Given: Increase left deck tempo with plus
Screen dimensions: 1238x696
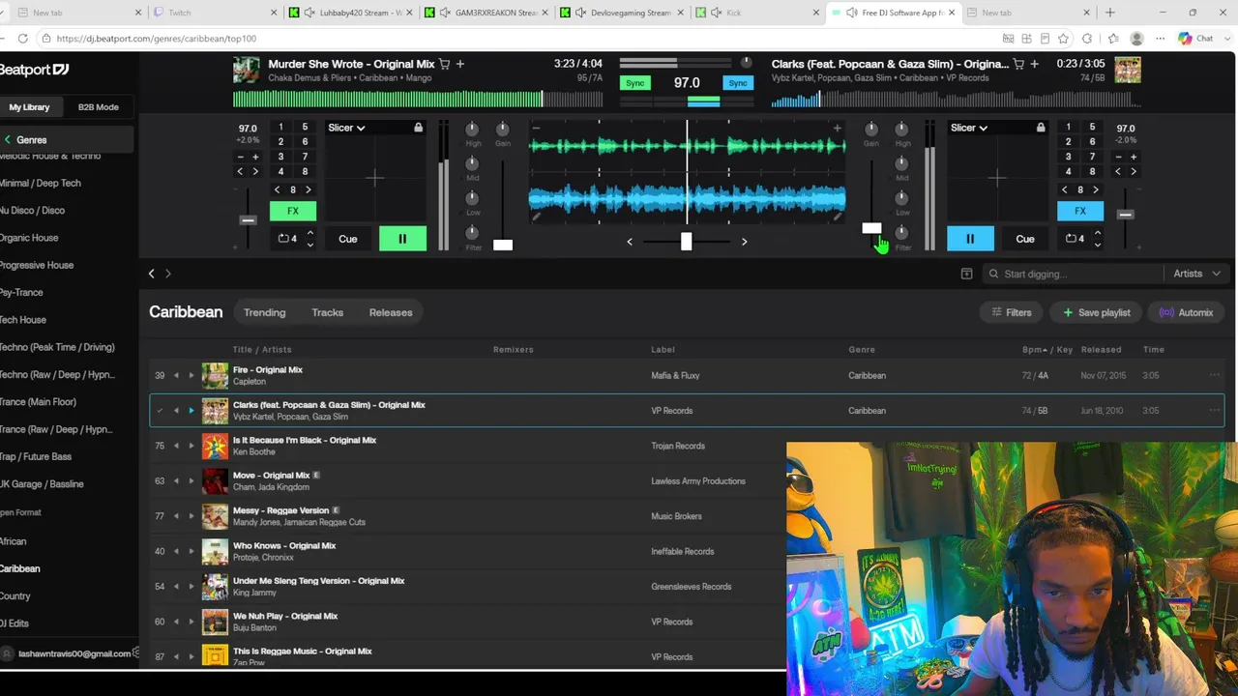Looking at the screenshot, I should [255, 157].
